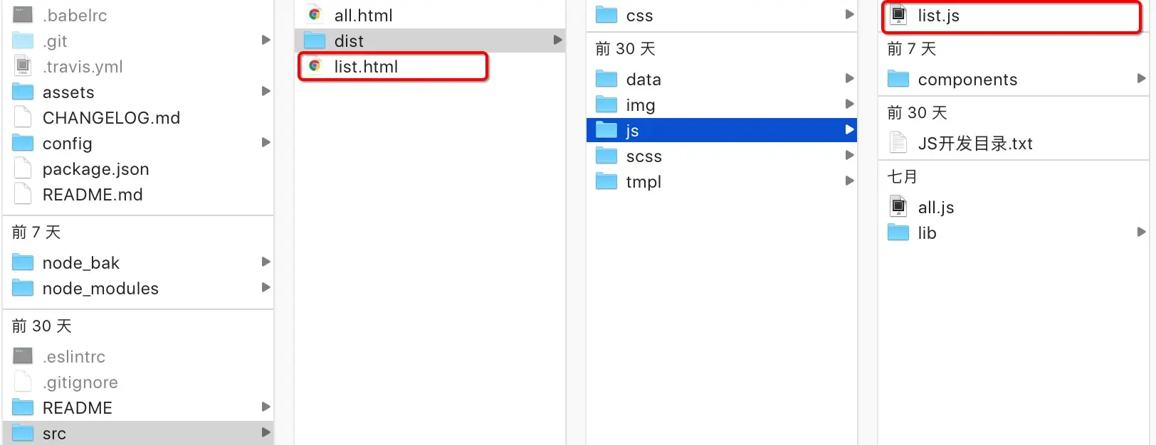The image size is (1156, 445).
Task: Select the .babelrc file icon
Action: tap(23, 15)
